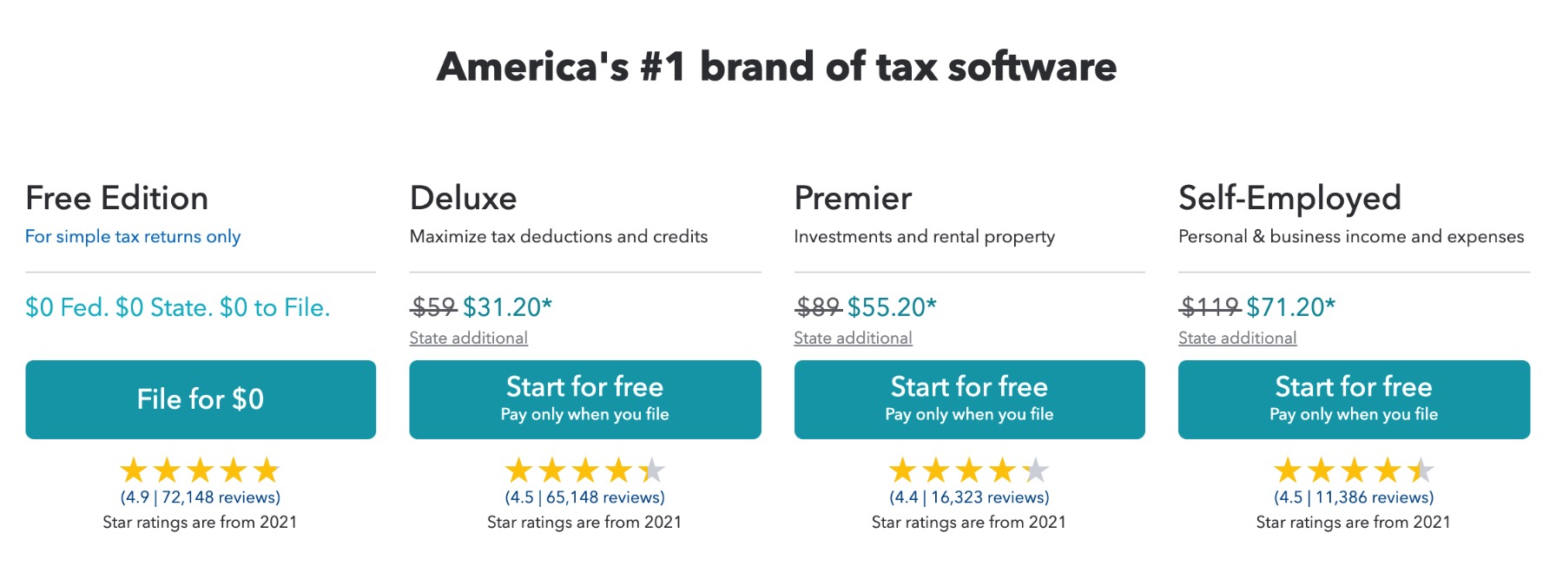1556x566 pixels.
Task: Click the last star under Self-Employed rating
Action: pyautogui.click(x=1421, y=471)
